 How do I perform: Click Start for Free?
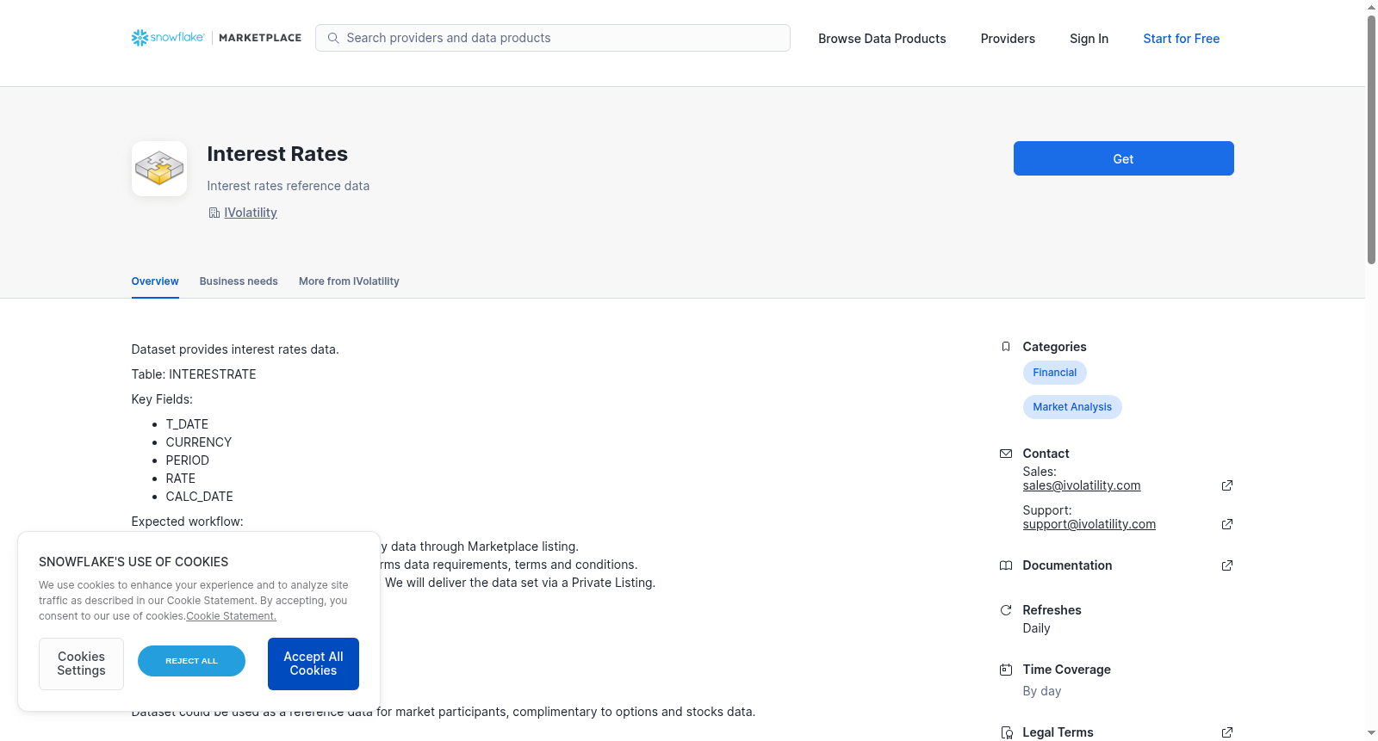(1181, 39)
